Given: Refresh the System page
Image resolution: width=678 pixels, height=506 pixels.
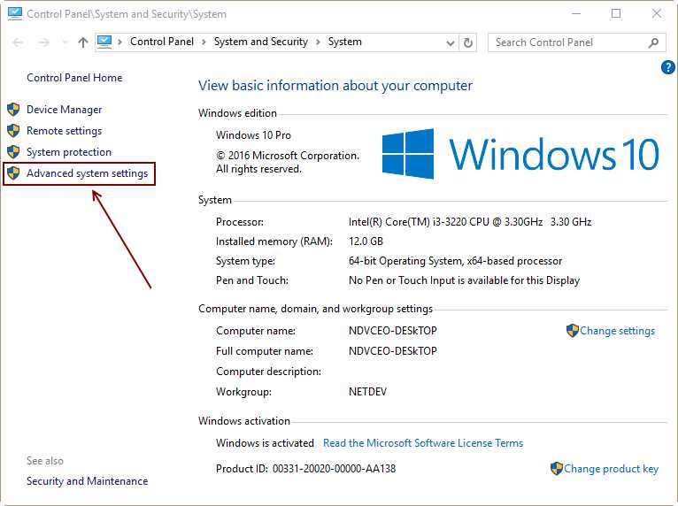Looking at the screenshot, I should coord(468,42).
